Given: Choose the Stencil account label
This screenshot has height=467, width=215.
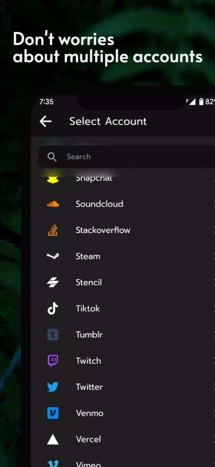Looking at the screenshot, I should pos(89,283).
